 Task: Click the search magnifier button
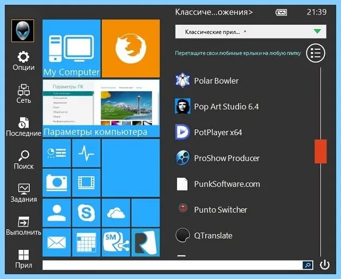[x=308, y=265]
